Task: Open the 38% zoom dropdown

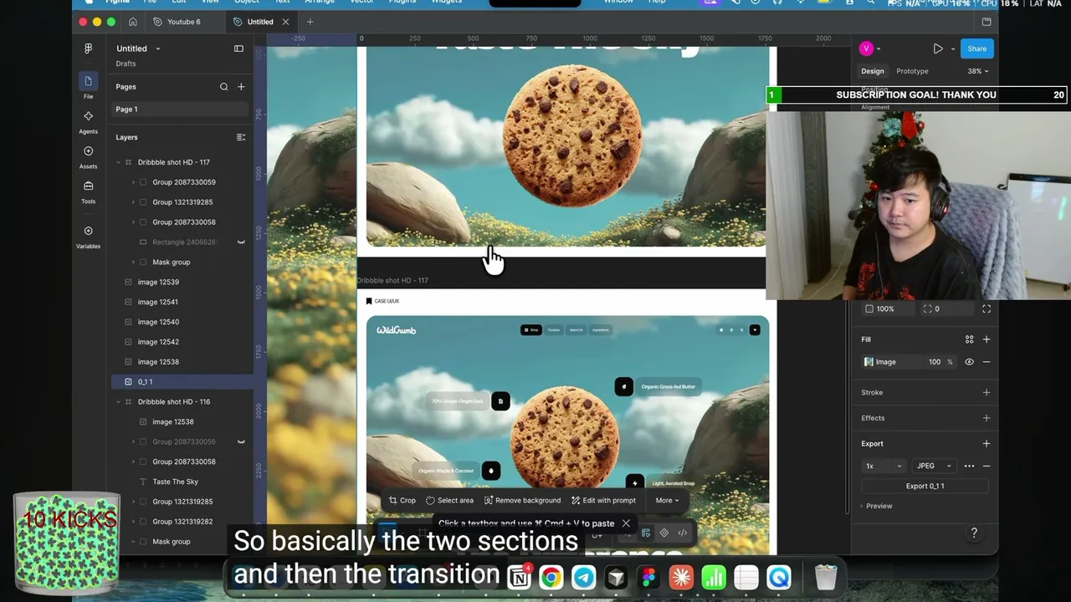Action: coord(978,71)
